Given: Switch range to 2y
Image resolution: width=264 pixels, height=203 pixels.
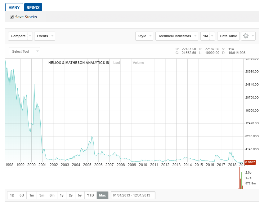Looking at the screenshot, I should [x=71, y=195].
